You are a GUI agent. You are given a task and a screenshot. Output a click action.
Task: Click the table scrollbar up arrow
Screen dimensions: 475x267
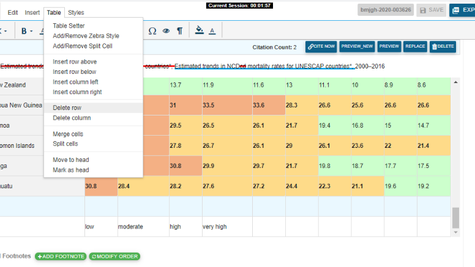pos(455,82)
